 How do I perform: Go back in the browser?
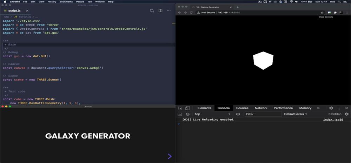179,13
